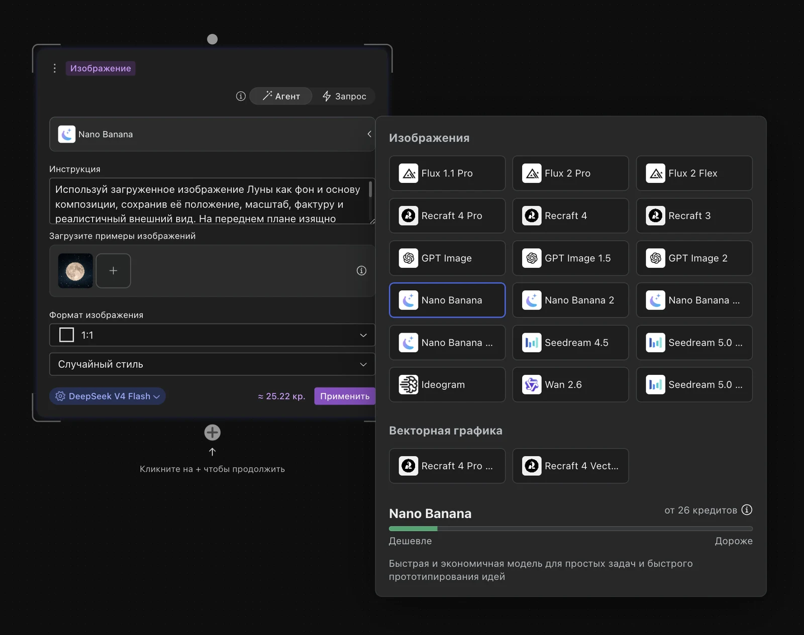Click the 'от 26 кредитов' text

[700, 510]
